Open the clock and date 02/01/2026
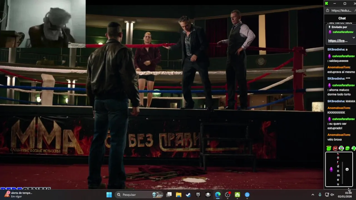Viewport: 356px width, 200px height. 345,195
